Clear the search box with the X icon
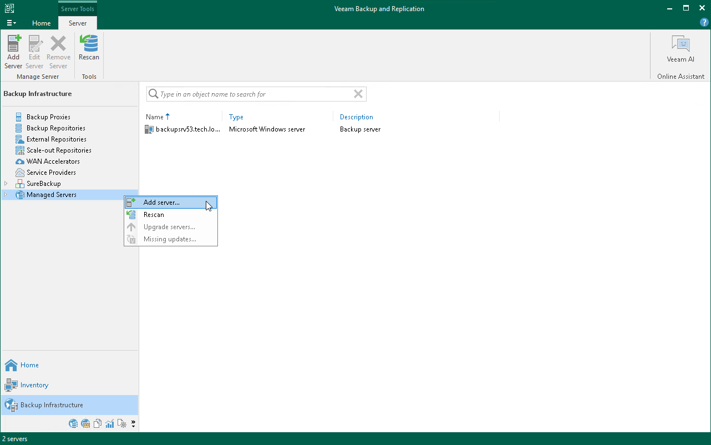This screenshot has width=711, height=445. [x=358, y=94]
